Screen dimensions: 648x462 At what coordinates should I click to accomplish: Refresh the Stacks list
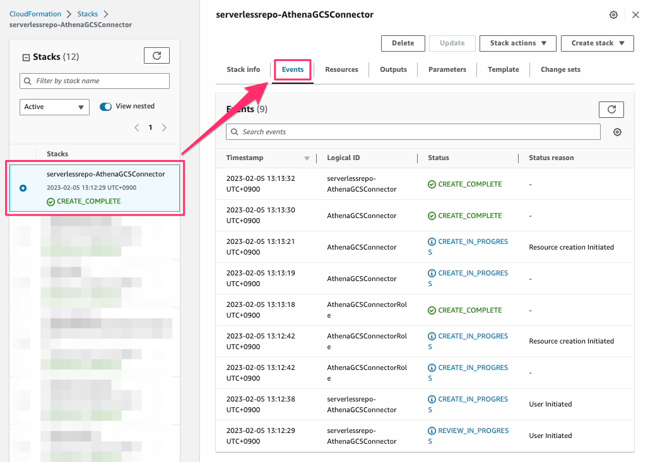click(156, 55)
